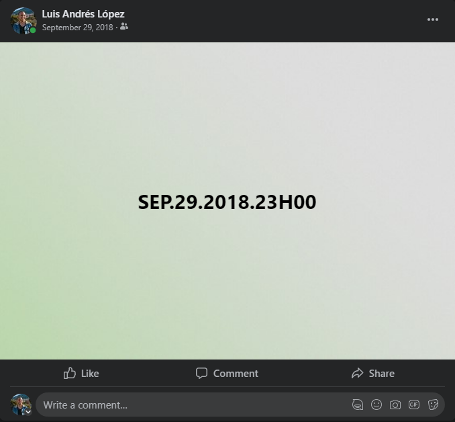This screenshot has height=422, width=455.
Task: Click the Comment button label
Action: (x=236, y=374)
